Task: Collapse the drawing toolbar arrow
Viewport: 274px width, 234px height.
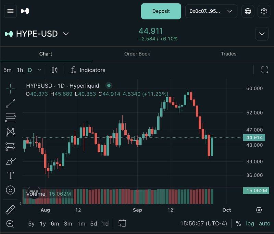Action: pyautogui.click(x=20, y=204)
